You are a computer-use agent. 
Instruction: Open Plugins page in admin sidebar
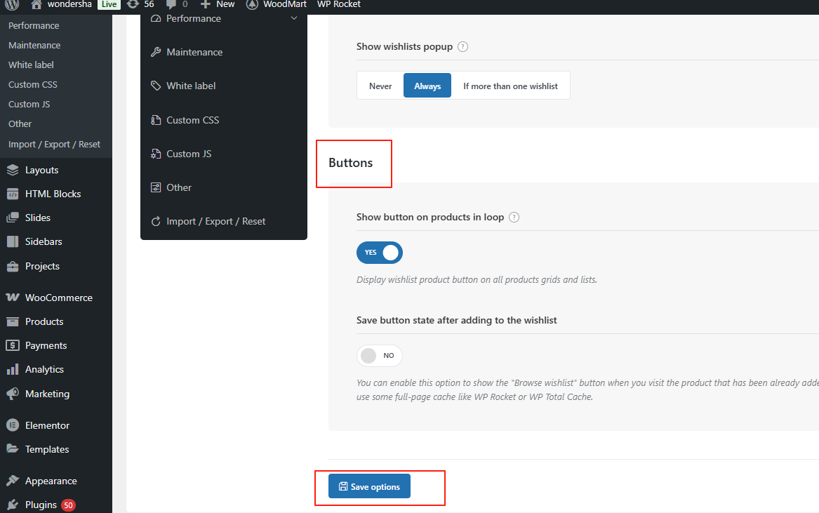point(41,505)
